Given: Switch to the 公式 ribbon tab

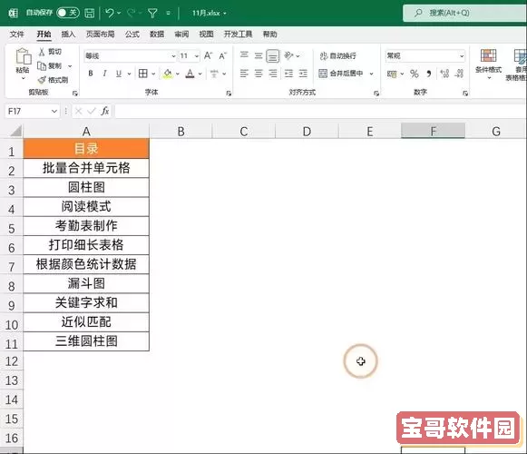Looking at the screenshot, I should (x=132, y=34).
